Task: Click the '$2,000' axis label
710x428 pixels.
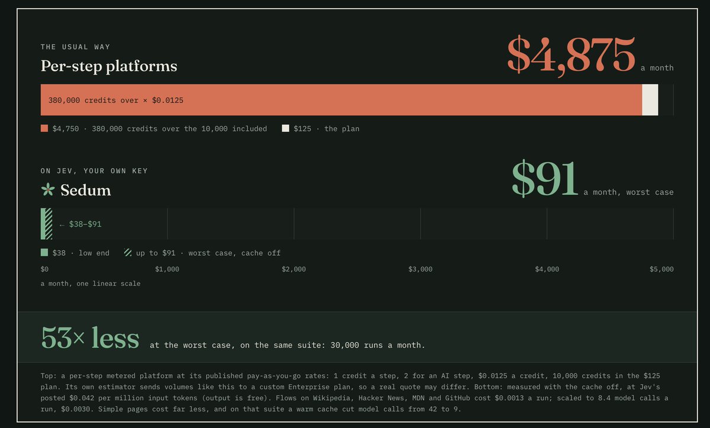Action: point(293,269)
